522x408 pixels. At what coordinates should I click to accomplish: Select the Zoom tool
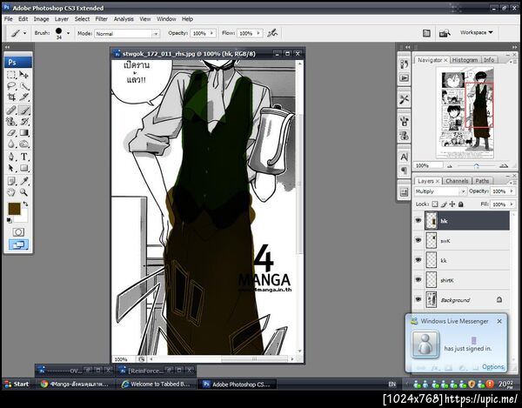coord(24,192)
